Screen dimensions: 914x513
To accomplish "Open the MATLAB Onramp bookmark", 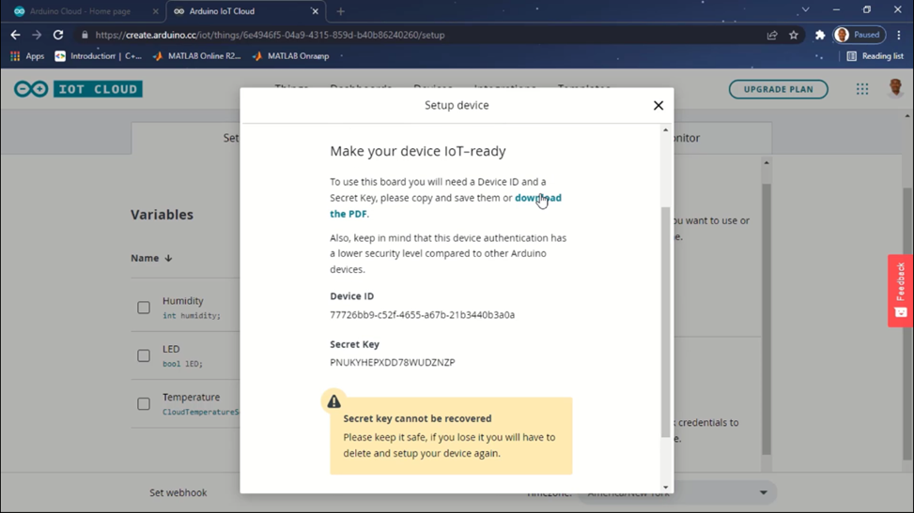I will 291,56.
